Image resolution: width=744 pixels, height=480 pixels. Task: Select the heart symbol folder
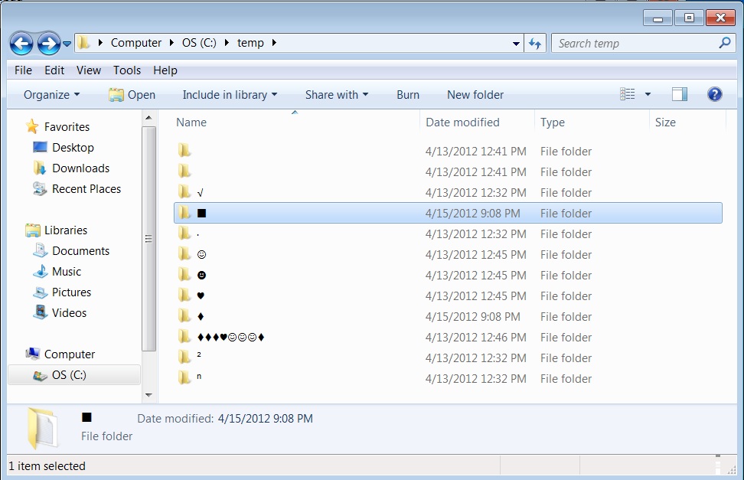(x=201, y=296)
